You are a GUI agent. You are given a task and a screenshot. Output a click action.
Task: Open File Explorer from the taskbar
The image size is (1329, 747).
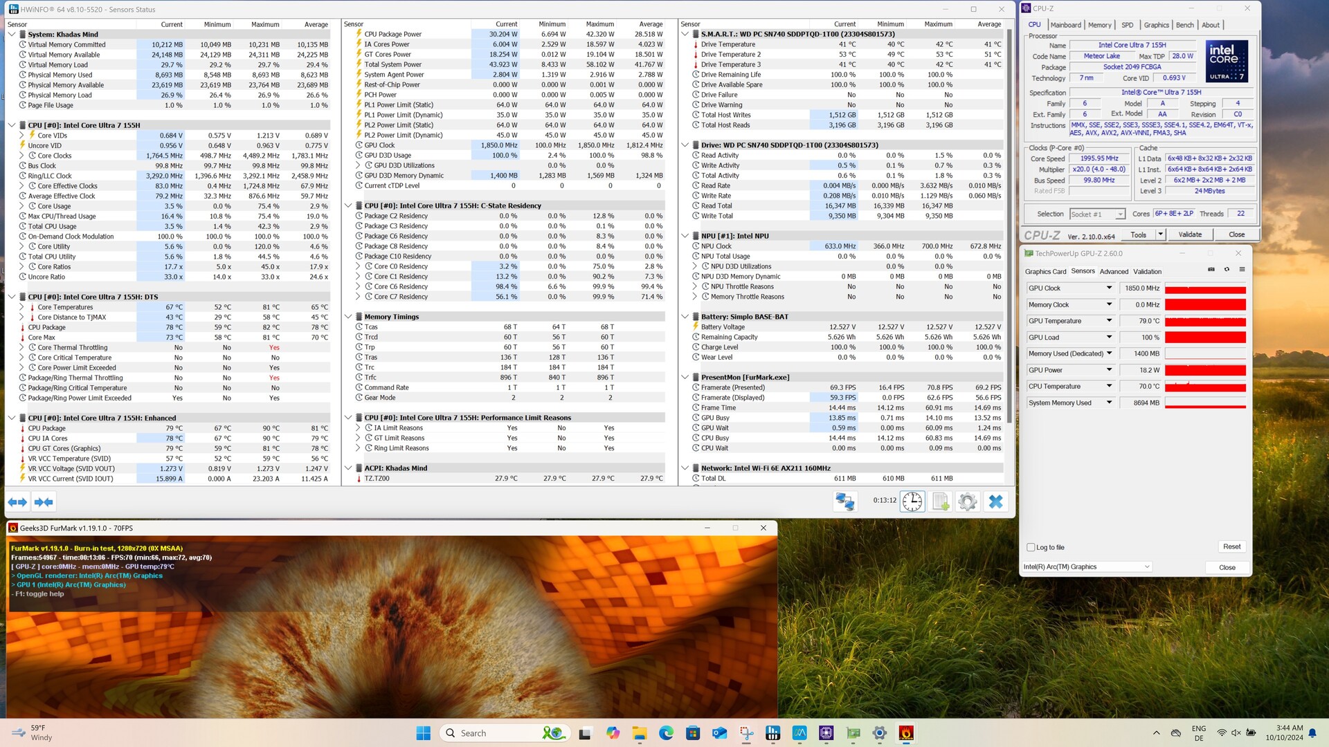click(x=639, y=733)
